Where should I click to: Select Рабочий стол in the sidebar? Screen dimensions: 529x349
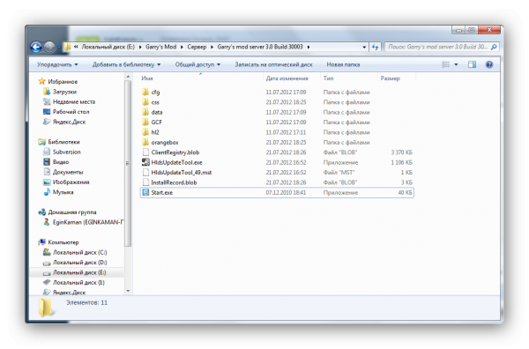pyautogui.click(x=71, y=112)
